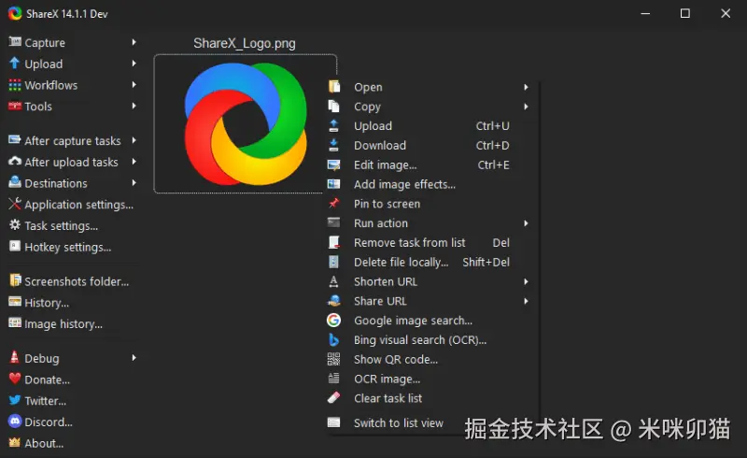Click the Download arrow icon in the context menu
The height and width of the screenshot is (458, 747).
[x=334, y=145]
